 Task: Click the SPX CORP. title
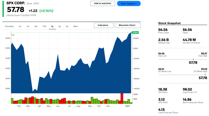pos(16,3)
